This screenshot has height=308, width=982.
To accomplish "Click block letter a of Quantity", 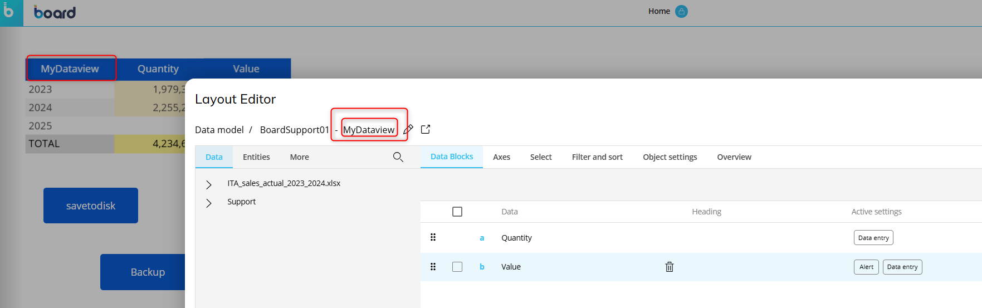I will [x=482, y=238].
